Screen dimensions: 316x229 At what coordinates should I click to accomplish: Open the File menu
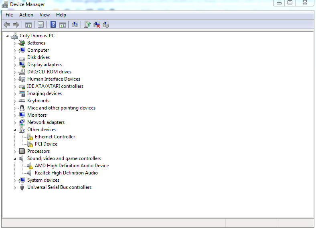click(9, 15)
